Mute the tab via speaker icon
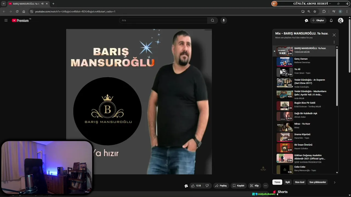Image resolution: width=351 pixels, height=197 pixels. point(42,4)
